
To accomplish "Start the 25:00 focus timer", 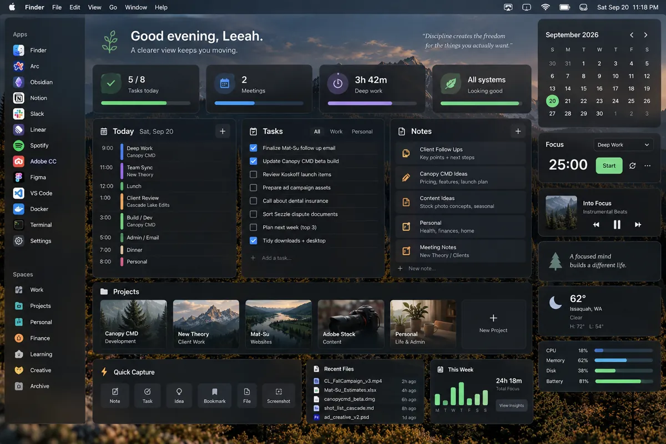I will [x=609, y=165].
